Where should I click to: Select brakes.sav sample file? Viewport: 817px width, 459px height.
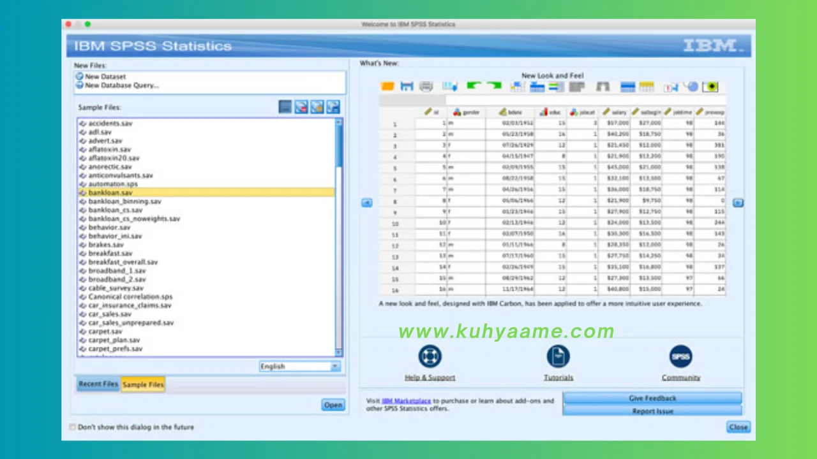(206, 244)
